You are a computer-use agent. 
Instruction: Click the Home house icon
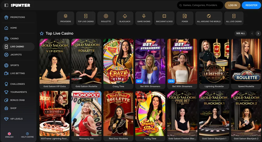(x=6, y=28)
